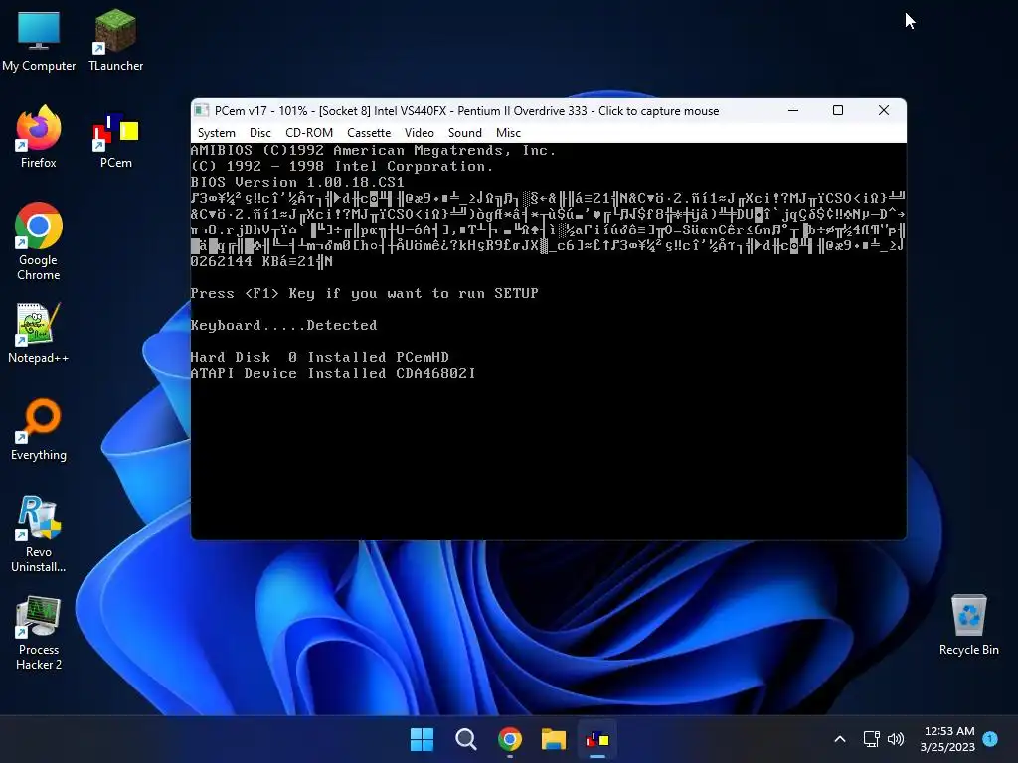
Task: Show hidden system tray icons
Action: 839,739
